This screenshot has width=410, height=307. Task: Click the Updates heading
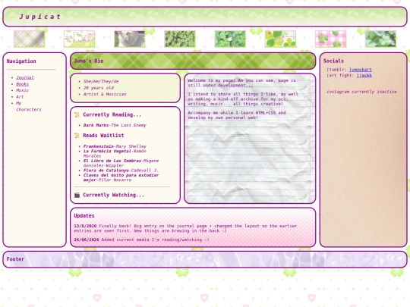[84, 215]
